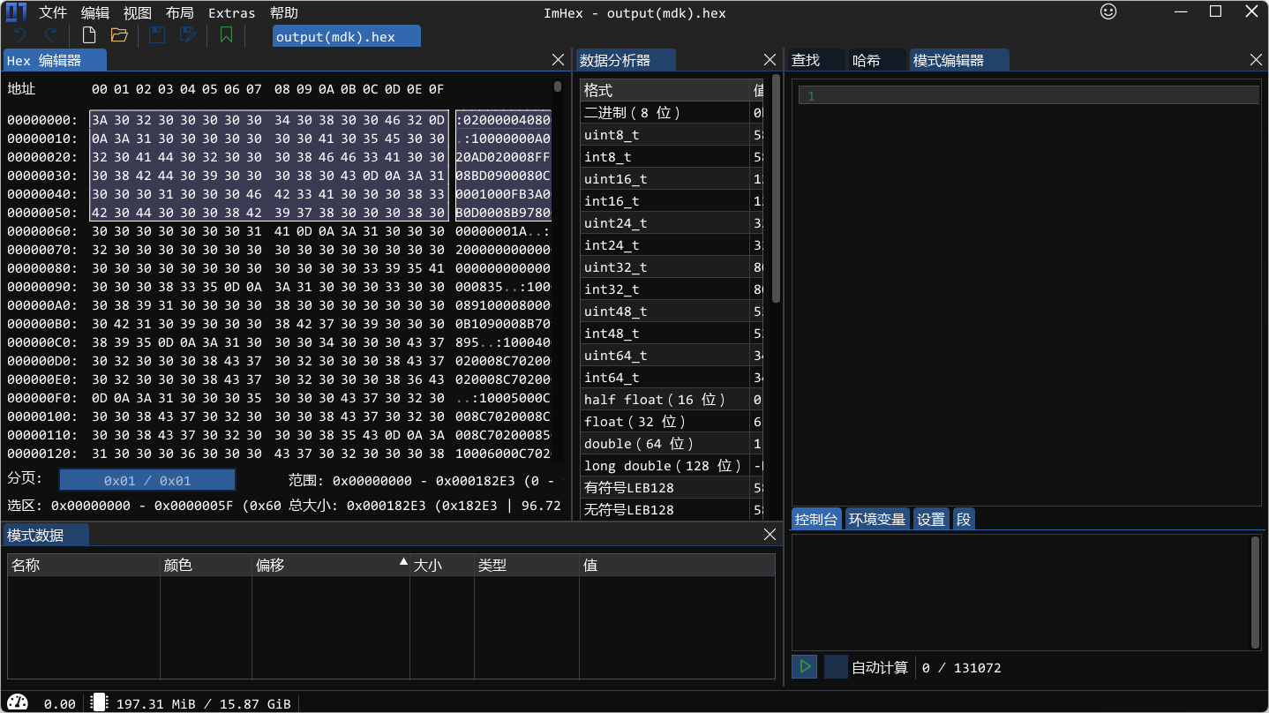Screen dimensions: 1269x713
Task: Sort by the 类型 column header
Action: pyautogui.click(x=527, y=565)
